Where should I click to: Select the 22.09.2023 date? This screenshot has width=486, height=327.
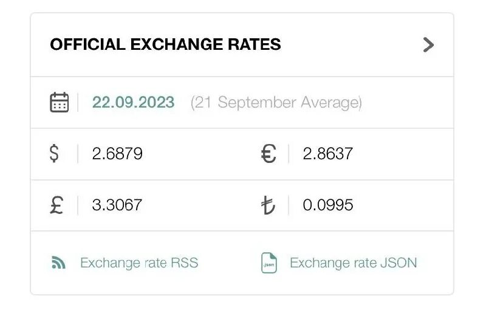tap(133, 102)
